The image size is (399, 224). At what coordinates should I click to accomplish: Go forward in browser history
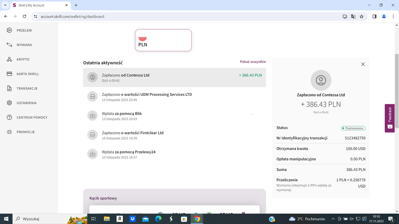click(x=15, y=16)
